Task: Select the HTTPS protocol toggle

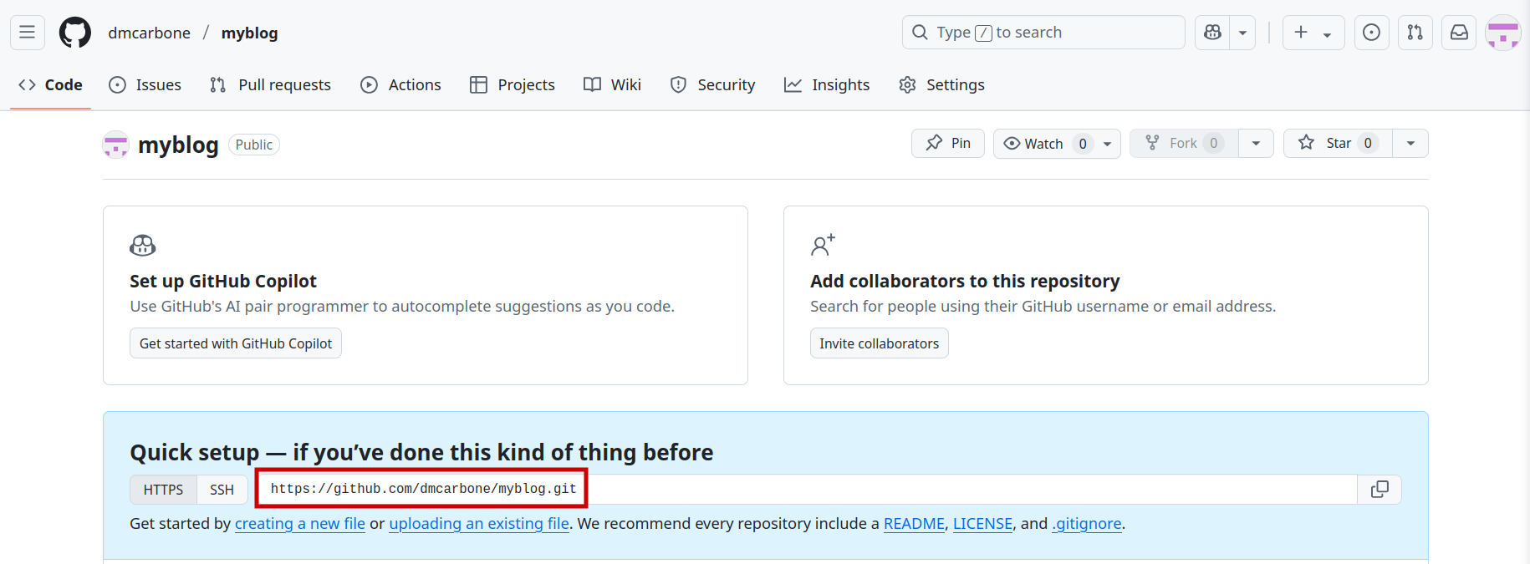Action: pyautogui.click(x=163, y=490)
